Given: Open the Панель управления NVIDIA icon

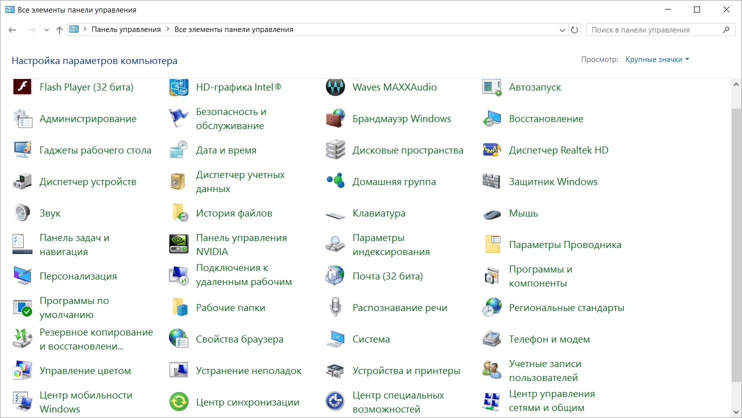Looking at the screenshot, I should point(178,244).
